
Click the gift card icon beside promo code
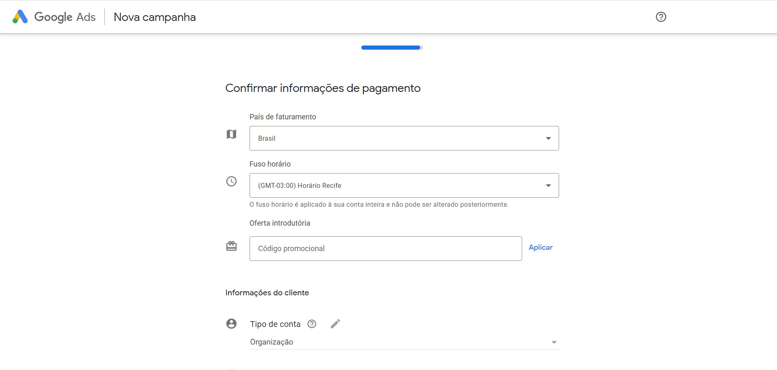231,246
